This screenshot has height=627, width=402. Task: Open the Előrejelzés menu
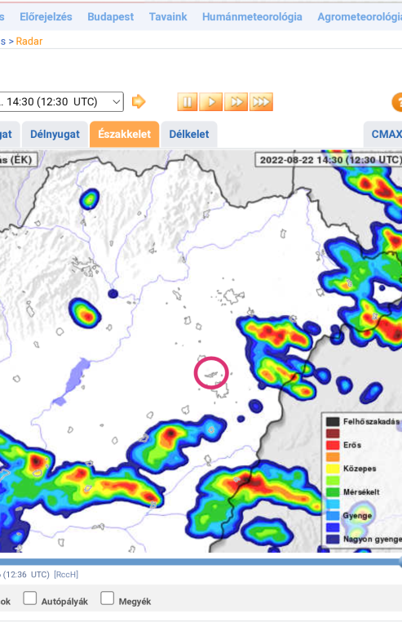coord(46,17)
